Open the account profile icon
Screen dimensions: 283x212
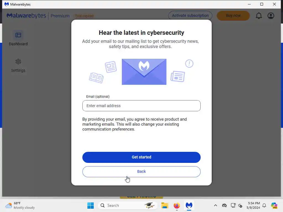[271, 16]
